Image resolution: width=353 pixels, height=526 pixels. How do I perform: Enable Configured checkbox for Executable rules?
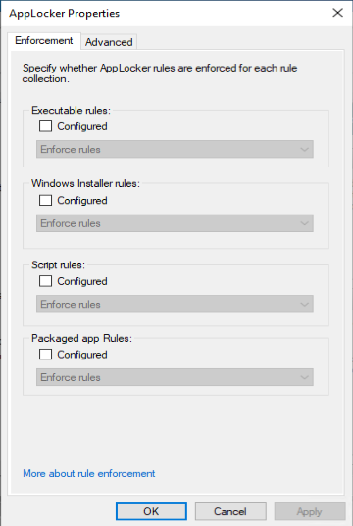[46, 126]
